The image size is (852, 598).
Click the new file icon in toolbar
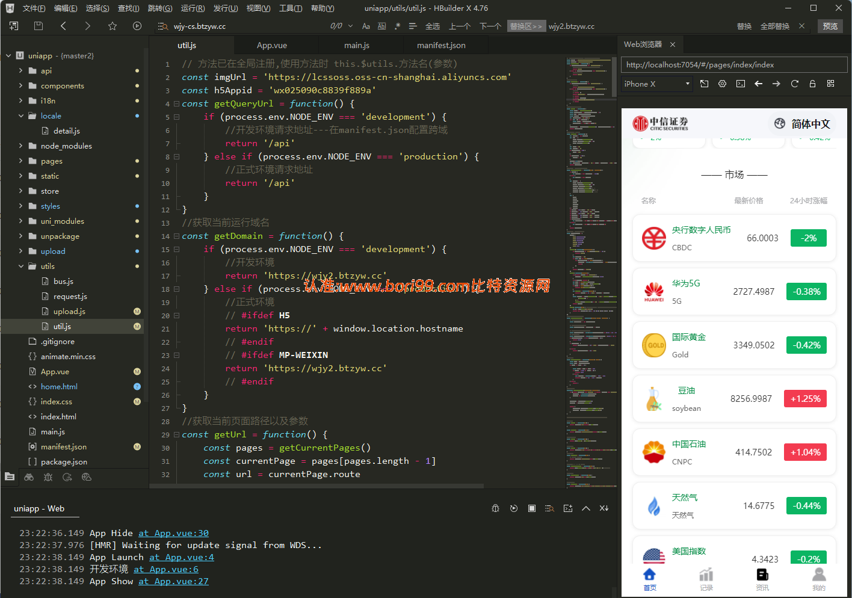click(x=14, y=26)
